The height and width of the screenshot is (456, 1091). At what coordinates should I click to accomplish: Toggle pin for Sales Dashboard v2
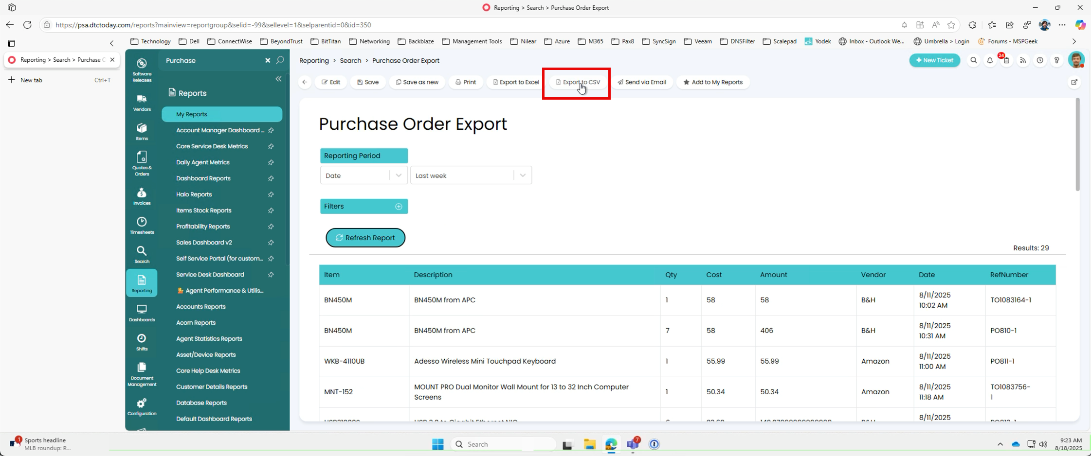[x=271, y=243]
